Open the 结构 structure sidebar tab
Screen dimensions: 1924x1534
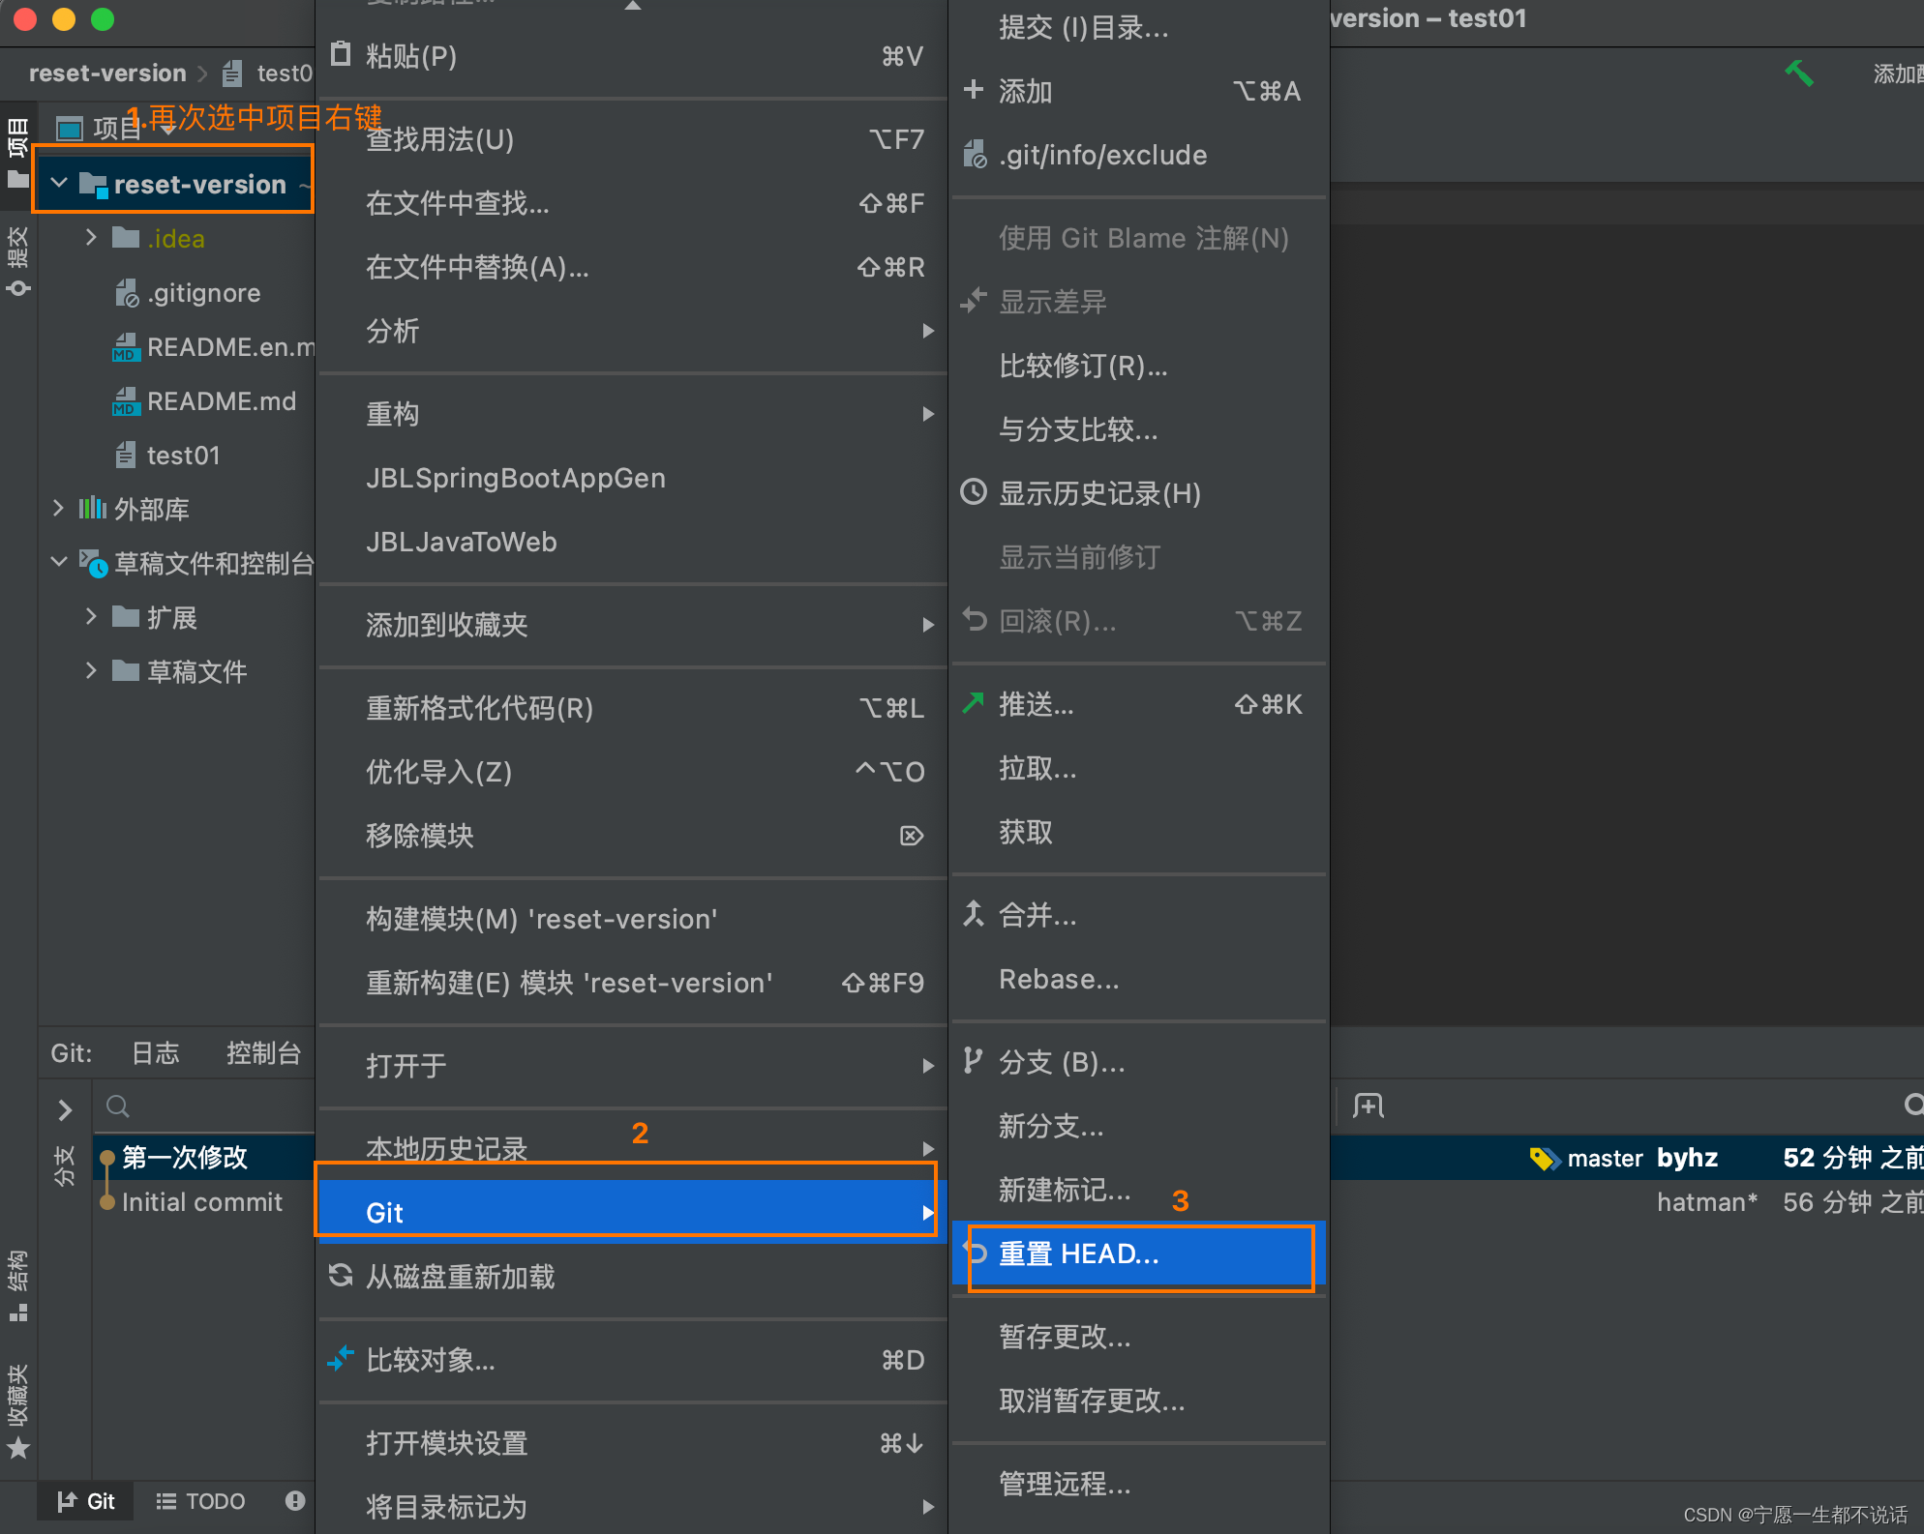point(17,1286)
